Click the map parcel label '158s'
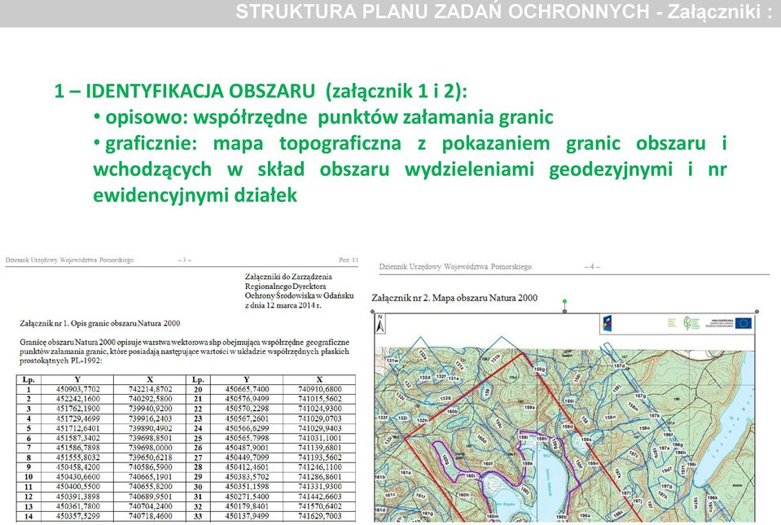This screenshot has width=781, height=525. 586,440
